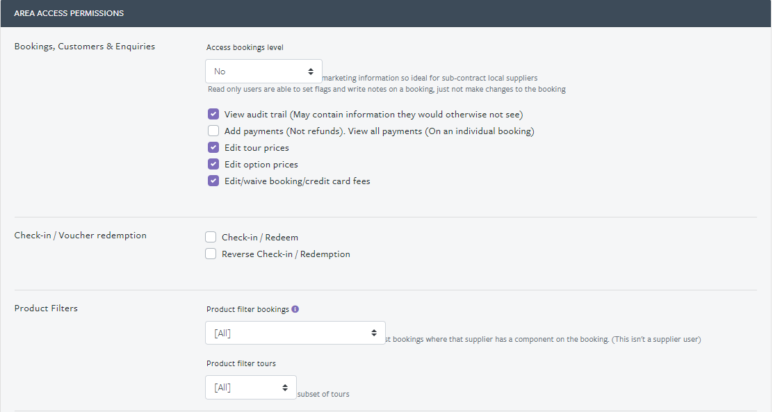The width and height of the screenshot is (773, 412).
Task: Click the Area Access Permissions header
Action: (x=69, y=13)
